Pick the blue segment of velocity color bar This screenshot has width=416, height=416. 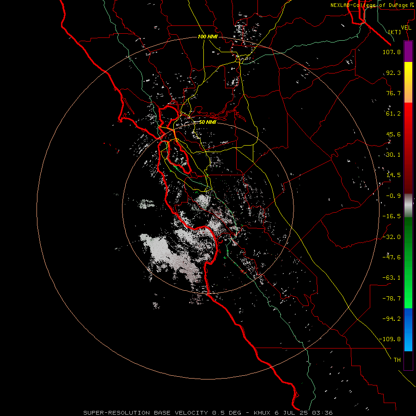click(408, 330)
